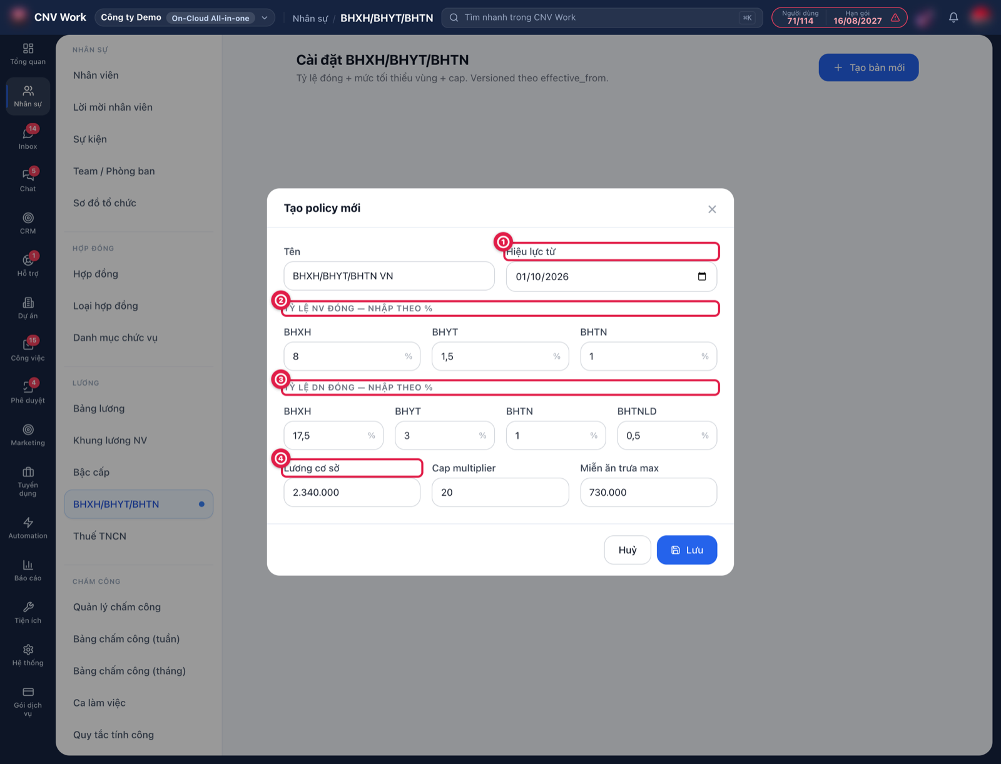The height and width of the screenshot is (764, 1001).
Task: Focus the BHTNLD 0,5 percent field
Action: [x=667, y=435]
